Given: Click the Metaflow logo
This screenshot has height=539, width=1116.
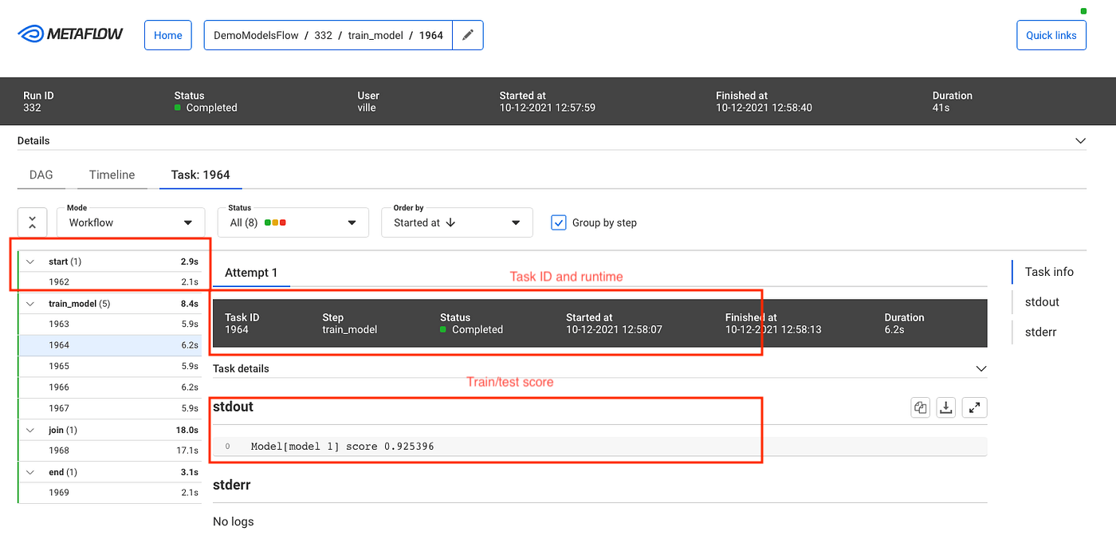Looking at the screenshot, I should [x=70, y=33].
